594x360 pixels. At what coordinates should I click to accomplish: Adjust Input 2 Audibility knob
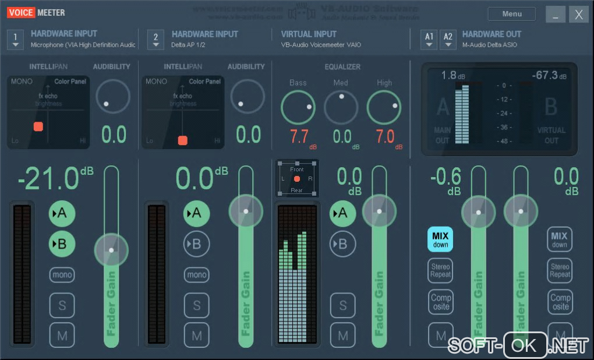248,96
